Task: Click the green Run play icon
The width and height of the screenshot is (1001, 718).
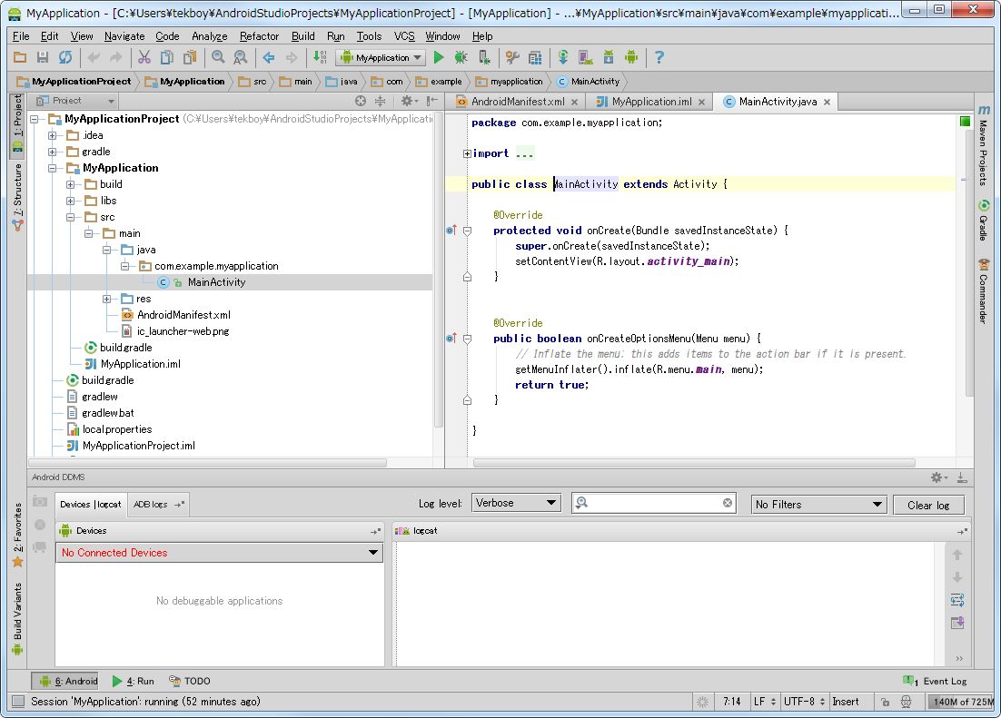Action: (439, 57)
